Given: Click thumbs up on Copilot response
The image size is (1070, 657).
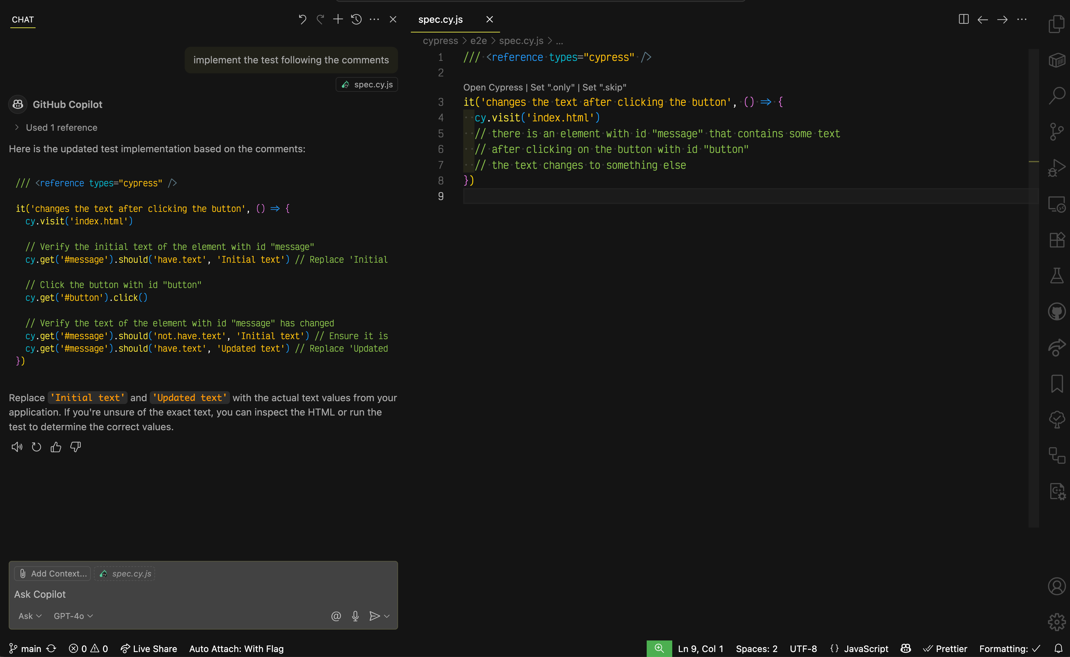Looking at the screenshot, I should pyautogui.click(x=56, y=447).
